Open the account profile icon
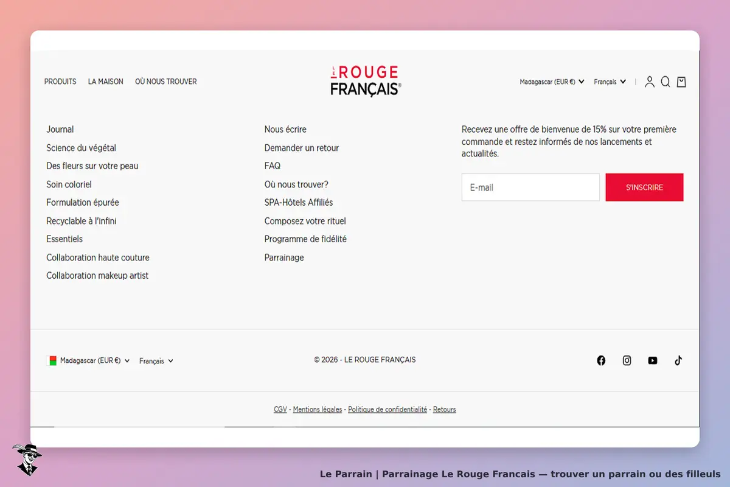 pyautogui.click(x=650, y=82)
